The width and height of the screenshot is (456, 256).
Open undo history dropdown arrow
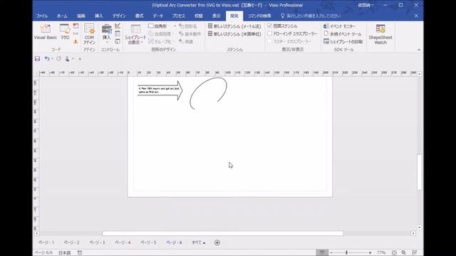coord(52,58)
